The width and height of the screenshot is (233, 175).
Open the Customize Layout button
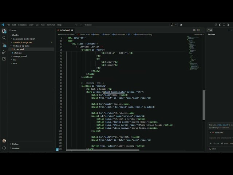[x=216, y=25]
